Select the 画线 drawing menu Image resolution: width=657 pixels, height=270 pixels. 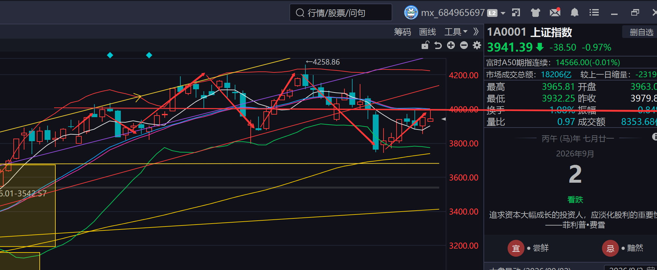tap(427, 32)
